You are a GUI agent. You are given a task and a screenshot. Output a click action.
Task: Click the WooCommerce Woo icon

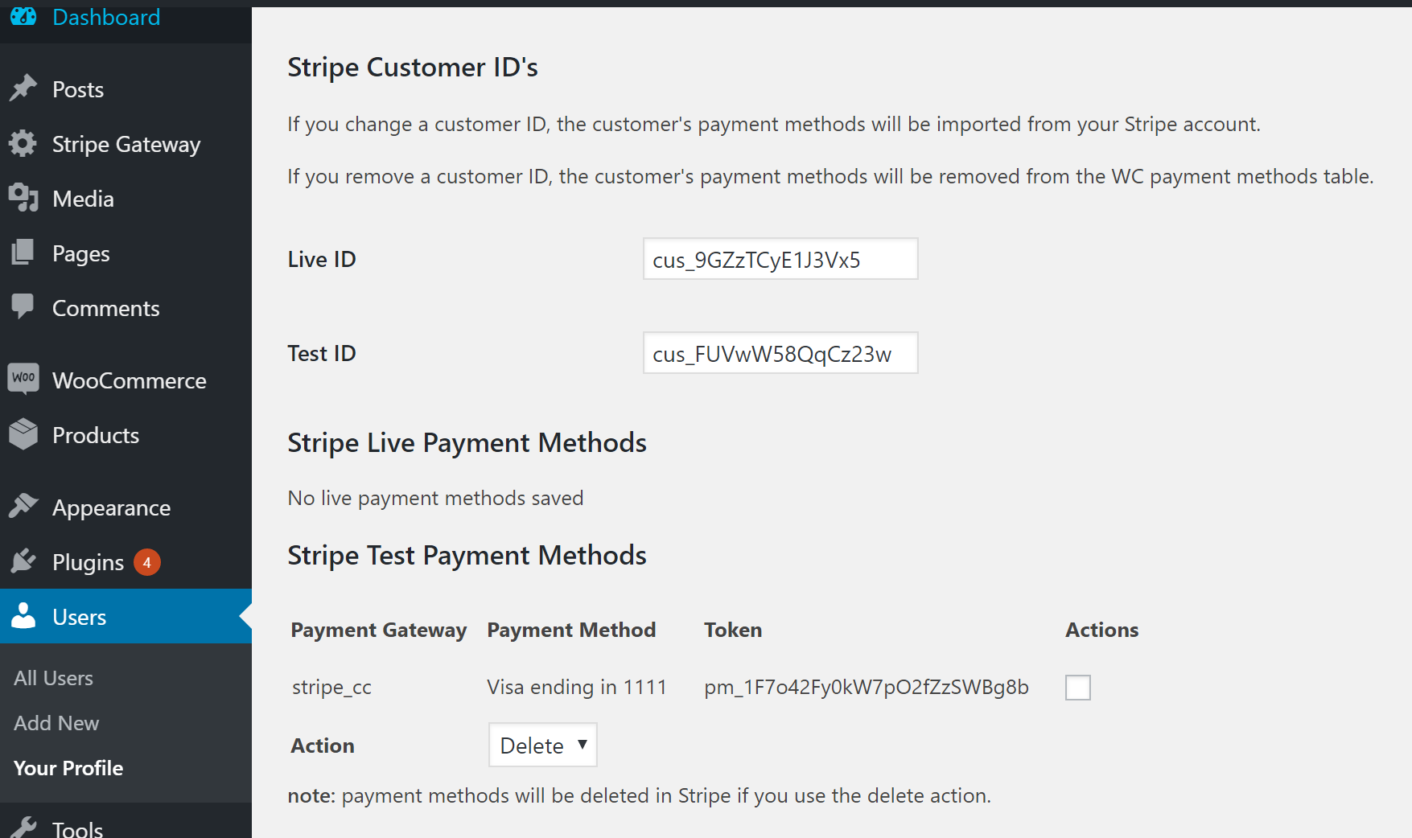click(x=23, y=379)
